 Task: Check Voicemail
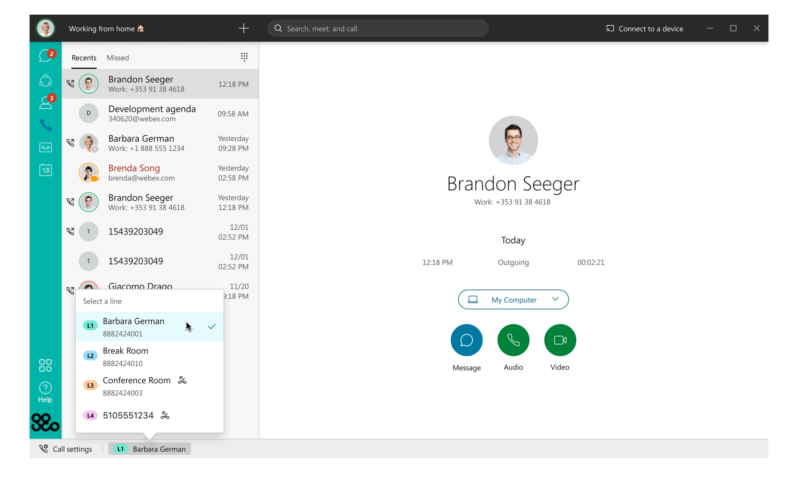click(x=46, y=147)
